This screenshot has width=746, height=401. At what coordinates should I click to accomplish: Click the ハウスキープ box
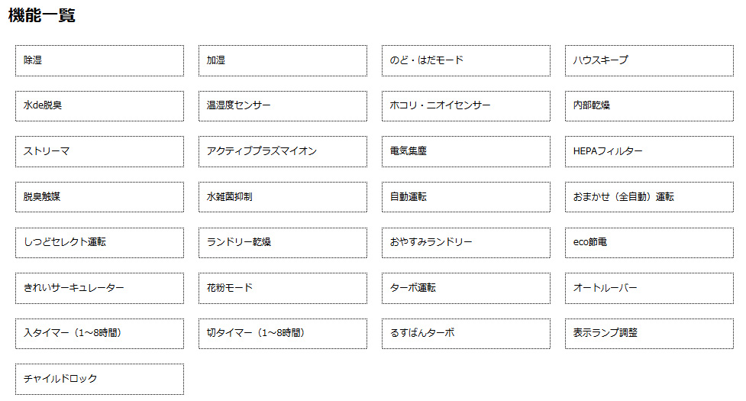649,60
